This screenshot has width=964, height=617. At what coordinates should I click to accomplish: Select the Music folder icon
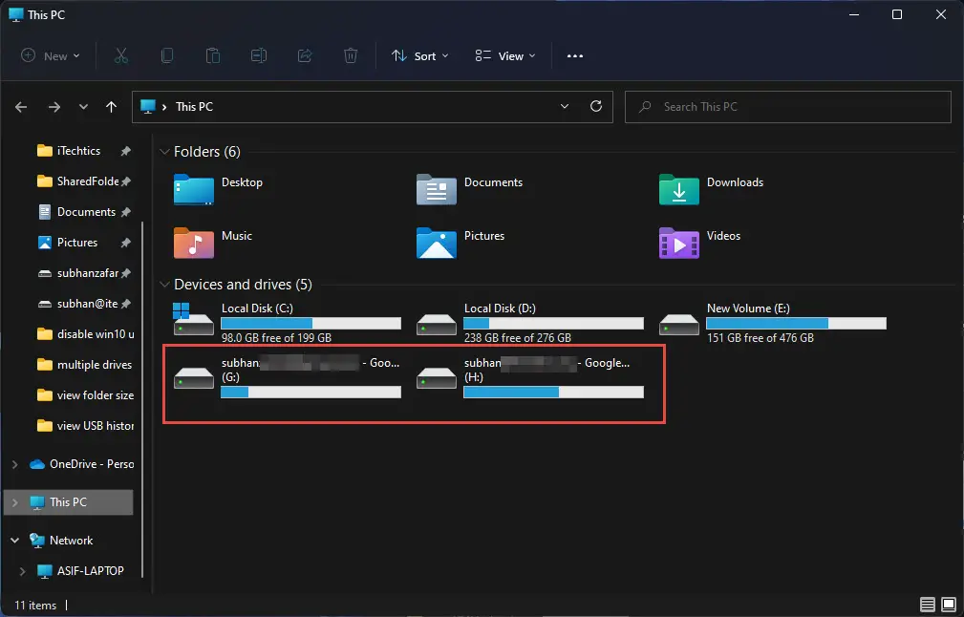coord(194,243)
